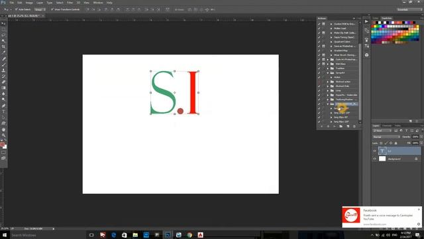Select the Zoom tool
Image resolution: width=424 pixels, height=239 pixels.
coord(3,135)
